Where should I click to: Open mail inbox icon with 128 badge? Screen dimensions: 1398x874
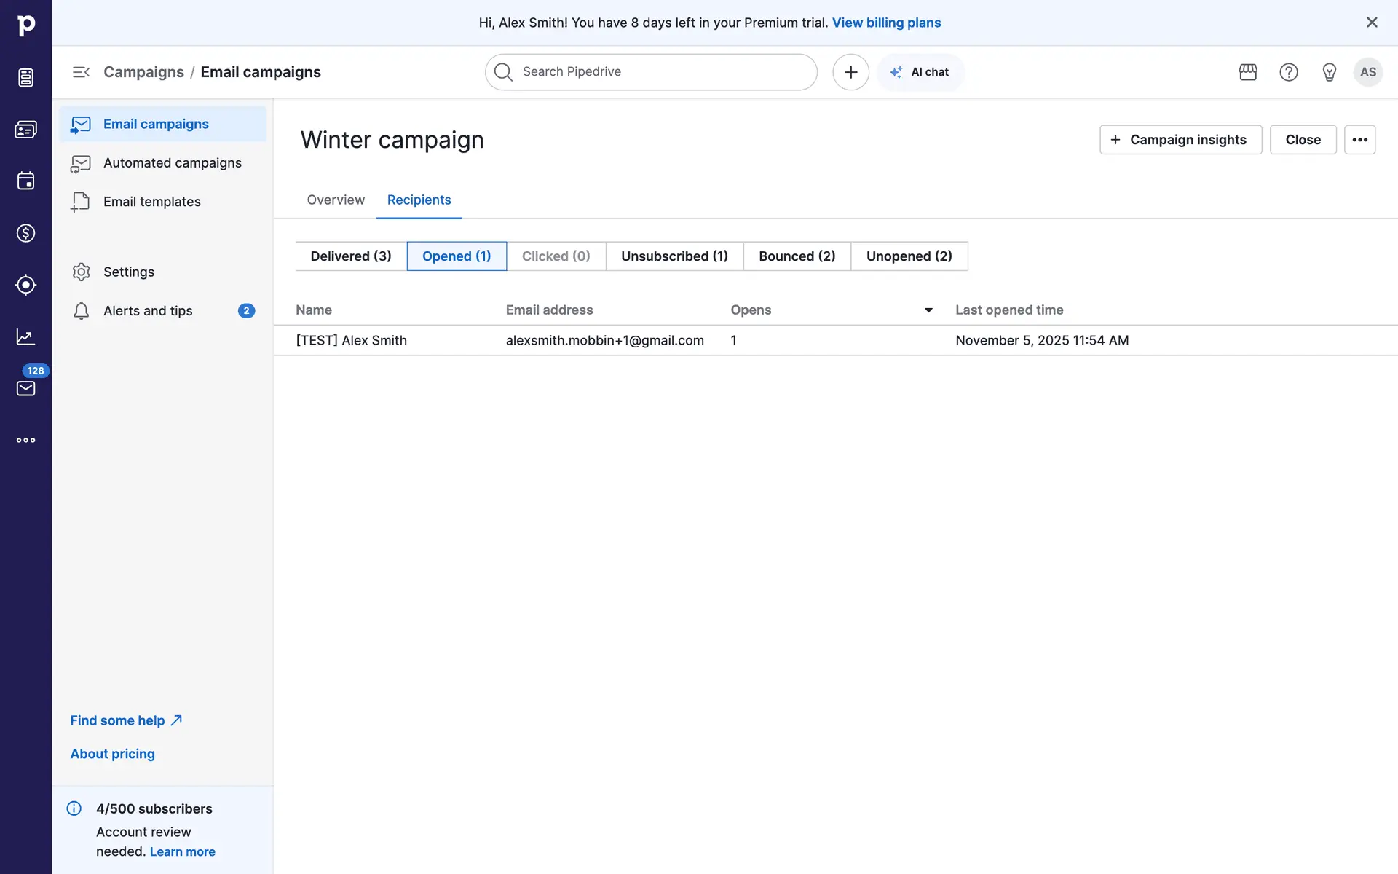tap(25, 388)
